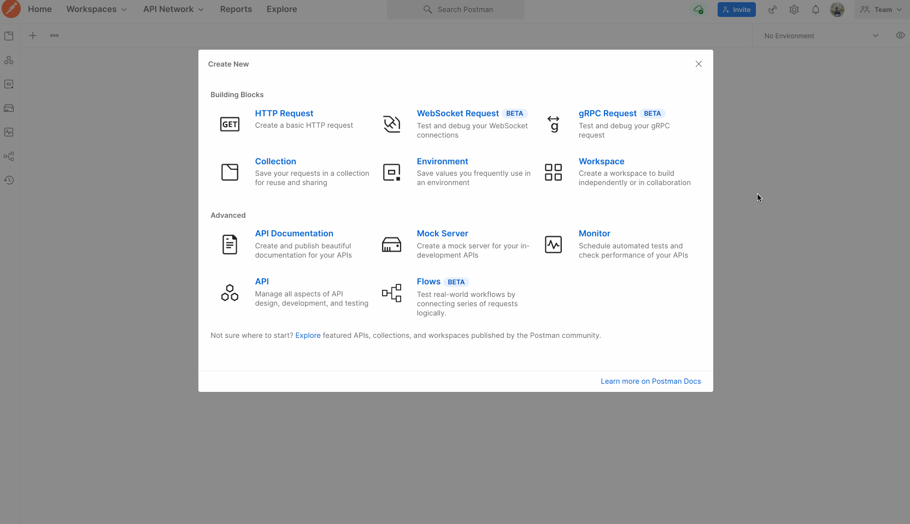Image resolution: width=910 pixels, height=524 pixels.
Task: Open the notifications bell
Action: pos(815,9)
